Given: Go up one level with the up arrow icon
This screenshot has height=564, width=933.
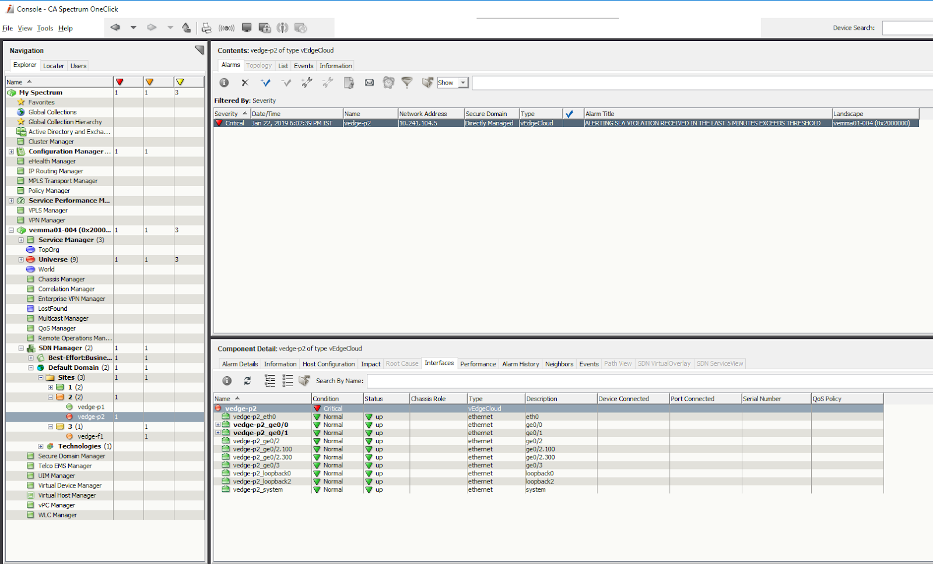Looking at the screenshot, I should click(186, 27).
